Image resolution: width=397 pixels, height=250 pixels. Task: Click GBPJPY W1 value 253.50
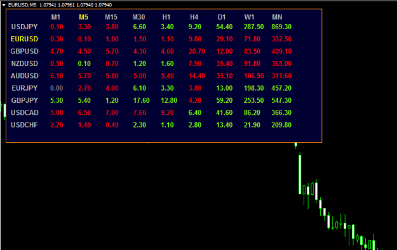(x=253, y=100)
